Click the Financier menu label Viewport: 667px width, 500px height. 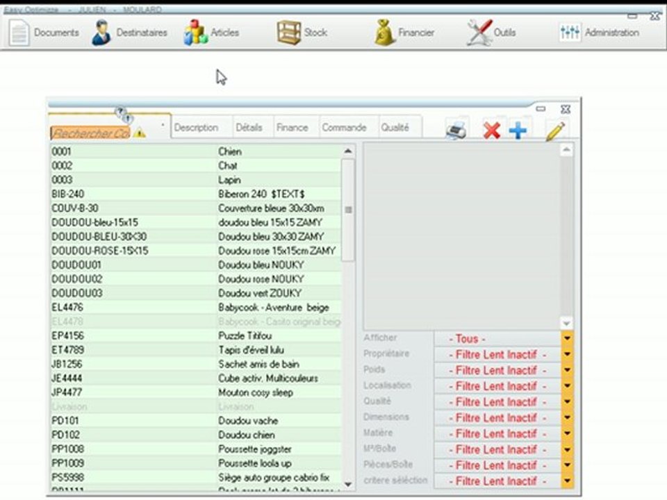tap(416, 33)
